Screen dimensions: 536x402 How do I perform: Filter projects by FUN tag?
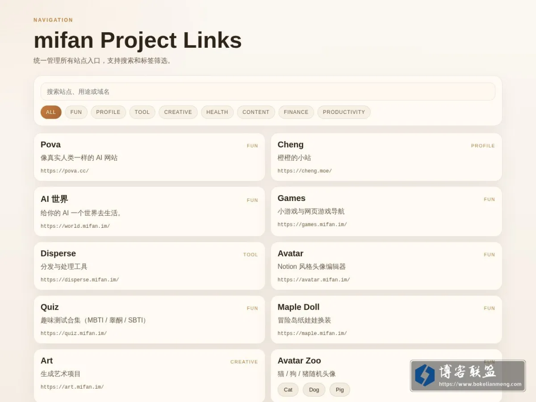pyautogui.click(x=76, y=112)
